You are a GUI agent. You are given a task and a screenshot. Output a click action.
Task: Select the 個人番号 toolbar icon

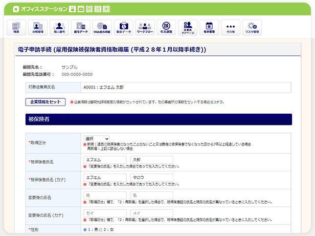click(x=59, y=28)
